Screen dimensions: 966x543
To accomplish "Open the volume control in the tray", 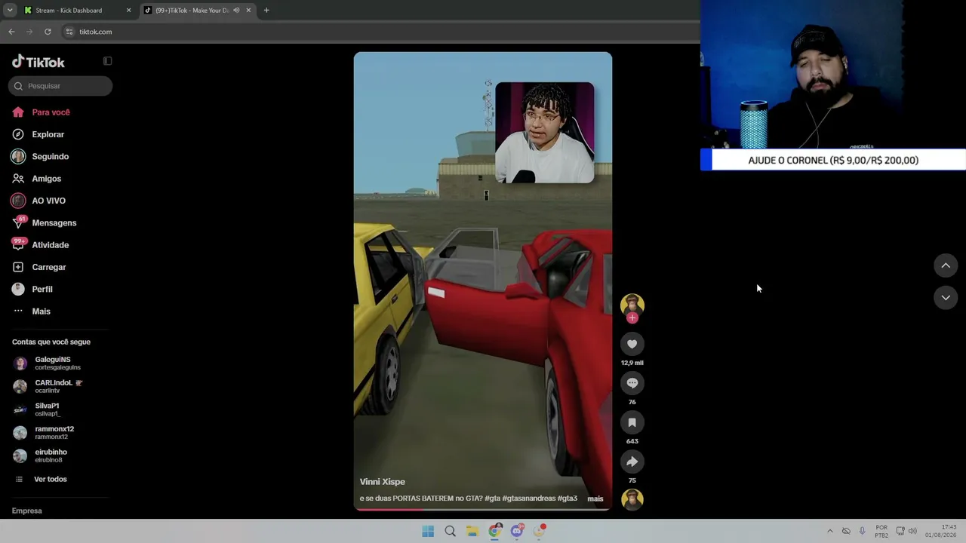I will click(x=912, y=531).
